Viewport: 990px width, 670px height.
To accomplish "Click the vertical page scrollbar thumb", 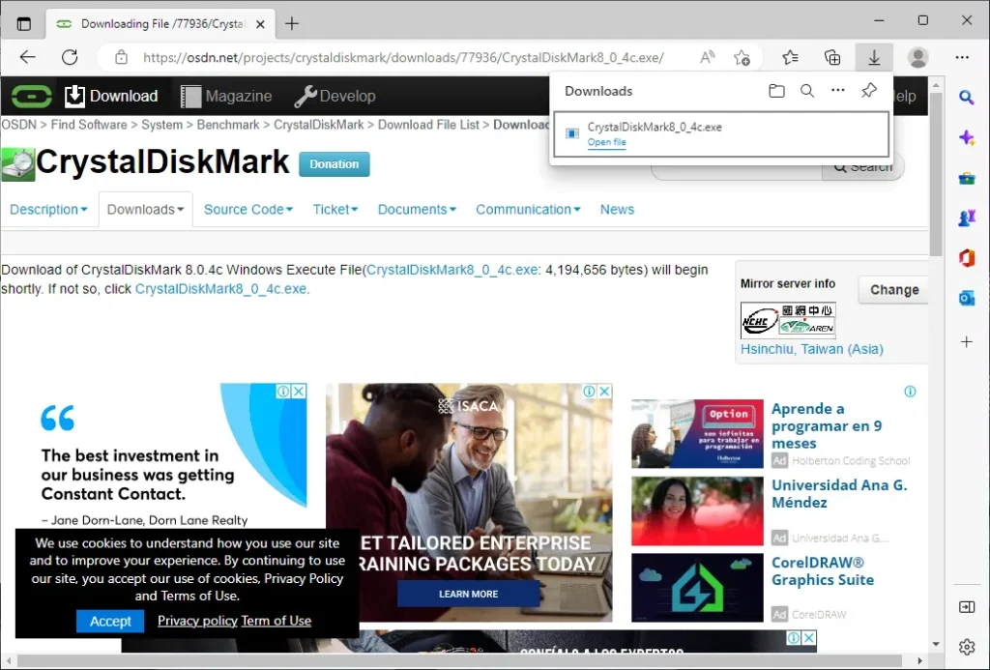I will point(936,173).
